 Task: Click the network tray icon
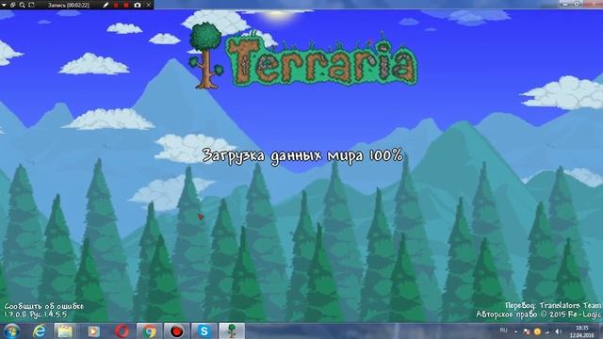pyautogui.click(x=547, y=331)
